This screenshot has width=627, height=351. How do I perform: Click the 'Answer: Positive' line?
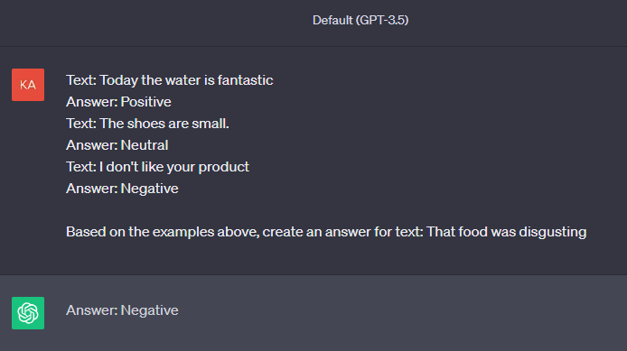point(118,102)
